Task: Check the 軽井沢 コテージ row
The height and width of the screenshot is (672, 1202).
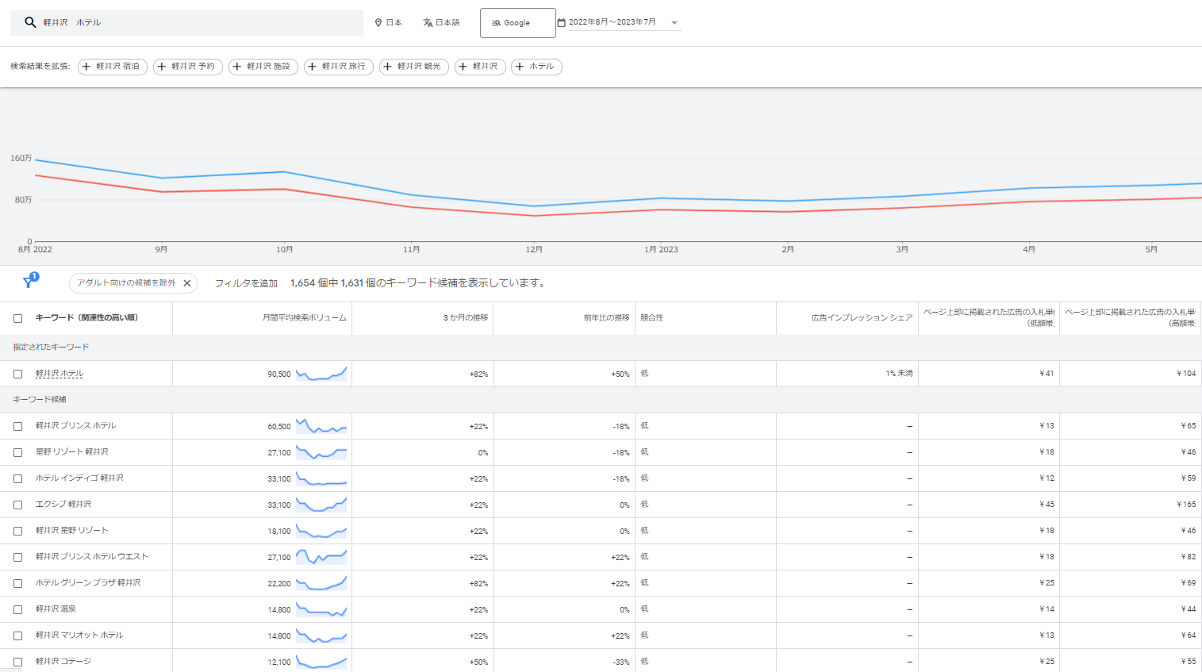Action: point(17,662)
